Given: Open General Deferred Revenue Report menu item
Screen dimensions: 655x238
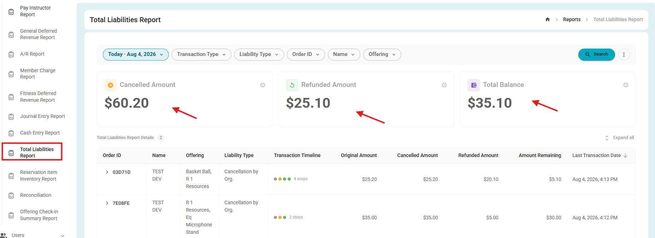Looking at the screenshot, I should (39, 34).
